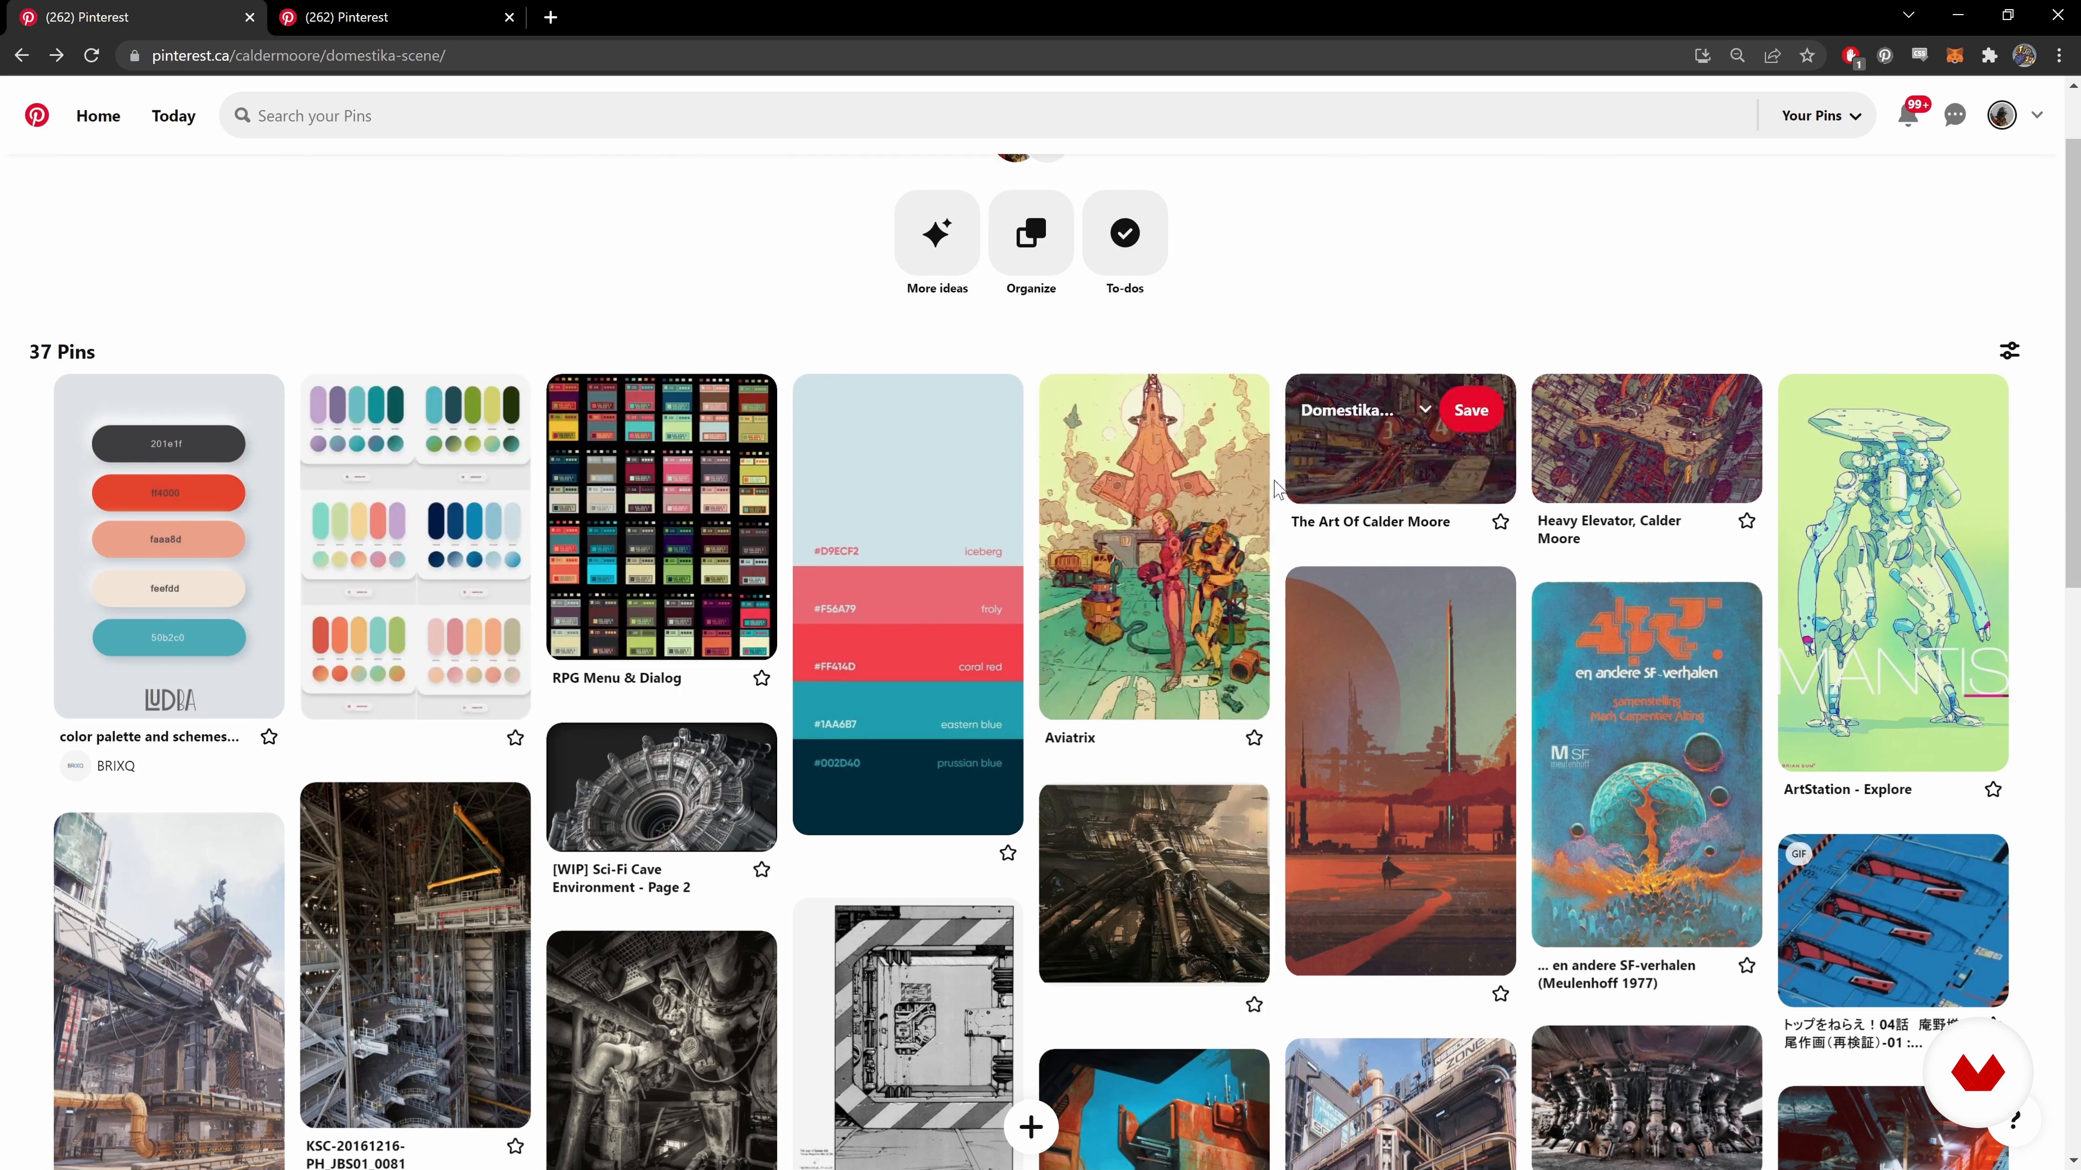Image resolution: width=2081 pixels, height=1170 pixels.
Task: Open the Today tab
Action: pyautogui.click(x=173, y=115)
